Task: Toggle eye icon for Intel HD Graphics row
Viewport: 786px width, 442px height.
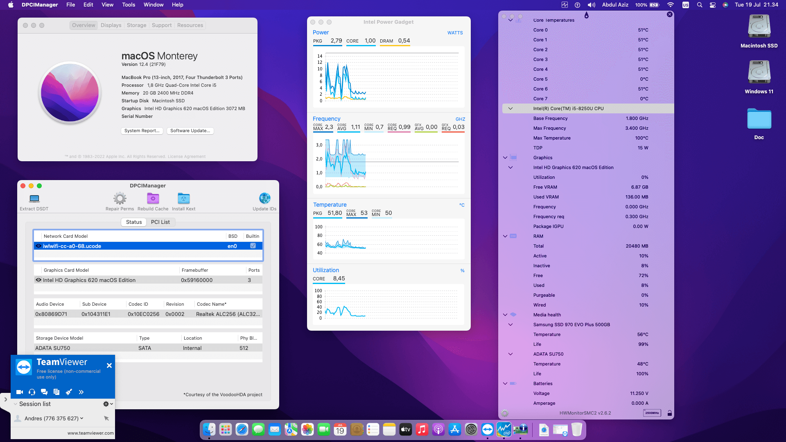Action: 38,280
